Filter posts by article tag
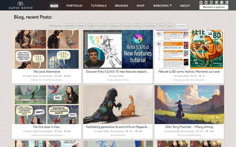236x147 pixels. click(x=138, y=26)
